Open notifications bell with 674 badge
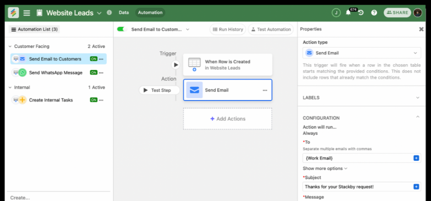The width and height of the screenshot is (431, 201). [348, 13]
